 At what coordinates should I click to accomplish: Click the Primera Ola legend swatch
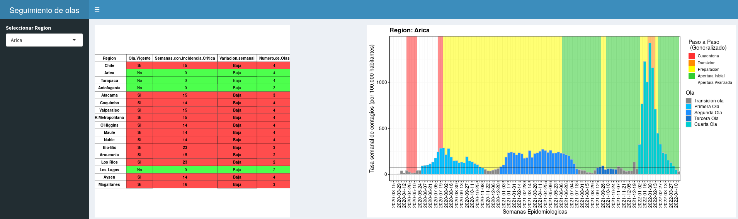[x=689, y=107]
